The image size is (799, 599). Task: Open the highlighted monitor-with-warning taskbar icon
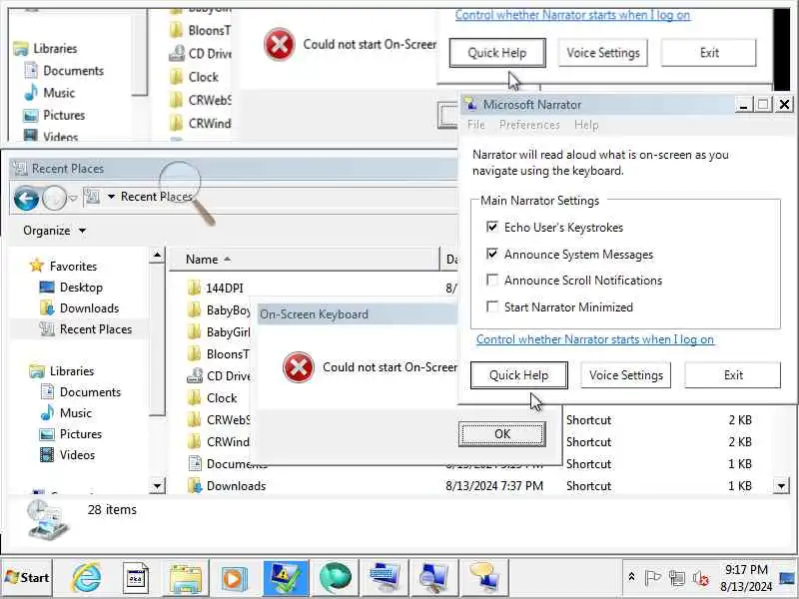286,578
